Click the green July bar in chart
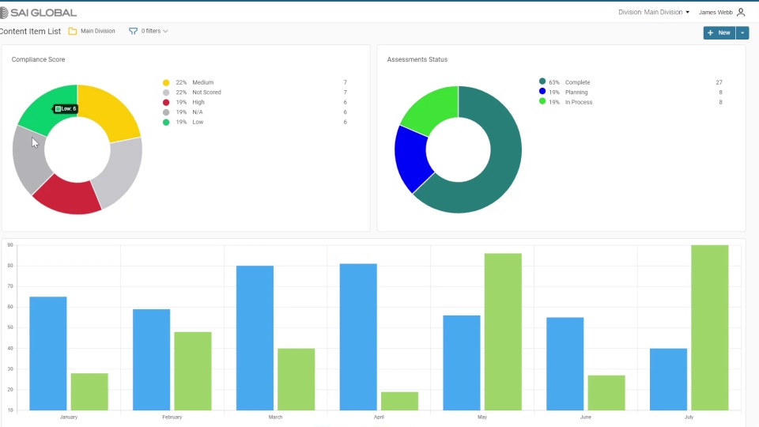 point(710,327)
